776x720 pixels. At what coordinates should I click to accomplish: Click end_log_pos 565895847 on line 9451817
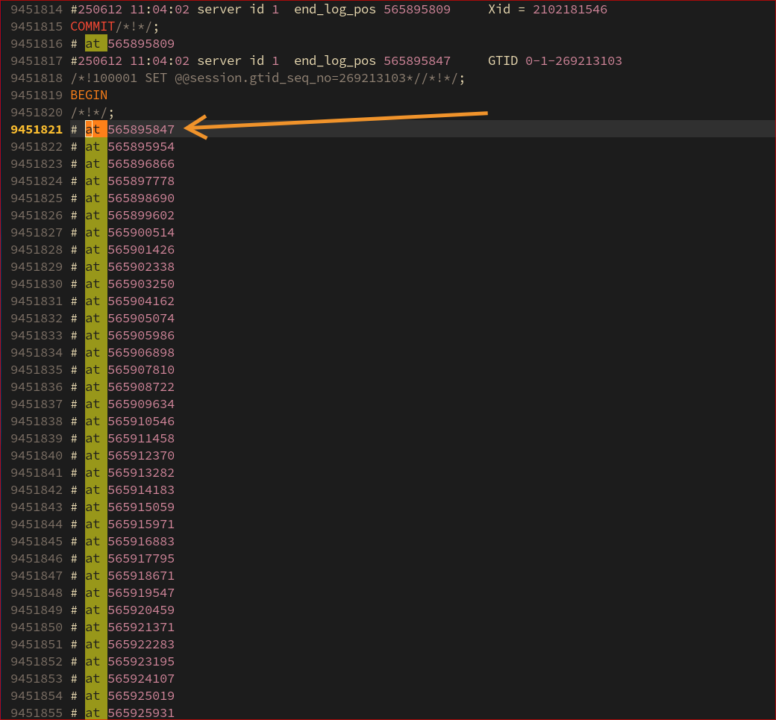416,60
